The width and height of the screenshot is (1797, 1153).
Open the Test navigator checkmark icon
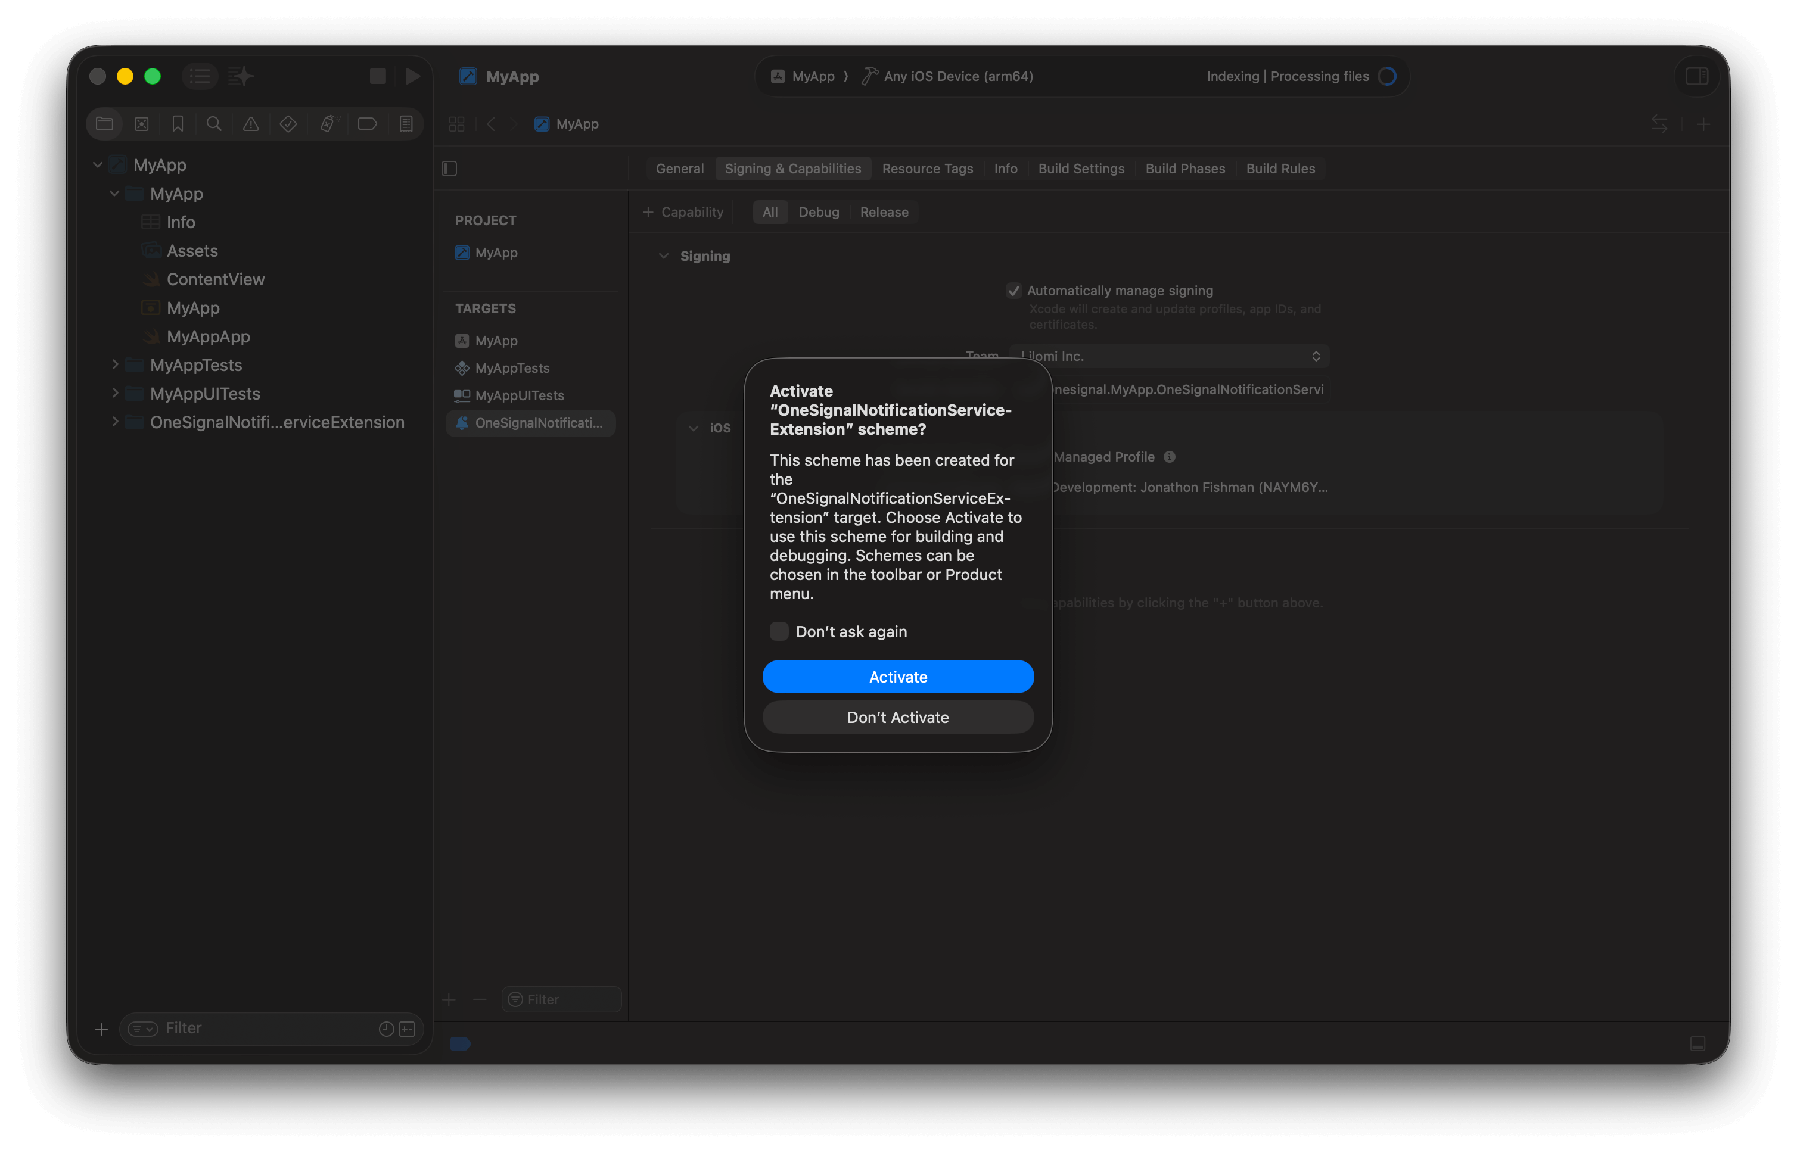(288, 123)
